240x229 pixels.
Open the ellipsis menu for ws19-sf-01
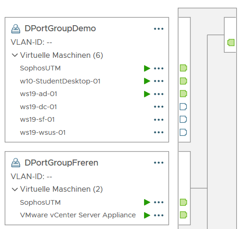159,120
